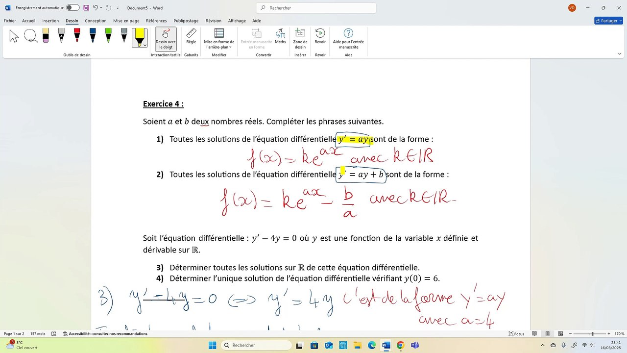Switch to Print Layout view
627x353 pixels.
point(547,334)
